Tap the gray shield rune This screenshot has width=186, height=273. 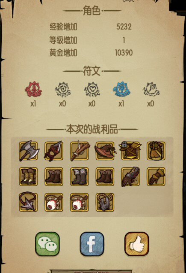tap(62, 90)
